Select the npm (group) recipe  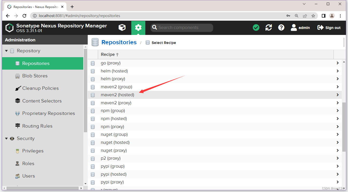pos(215,110)
